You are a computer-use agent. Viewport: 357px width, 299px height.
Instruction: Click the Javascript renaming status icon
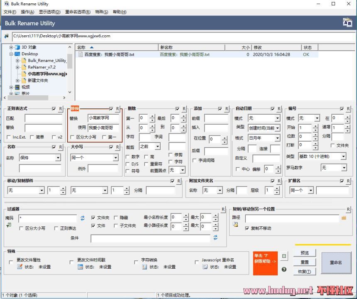pyautogui.click(x=205, y=267)
